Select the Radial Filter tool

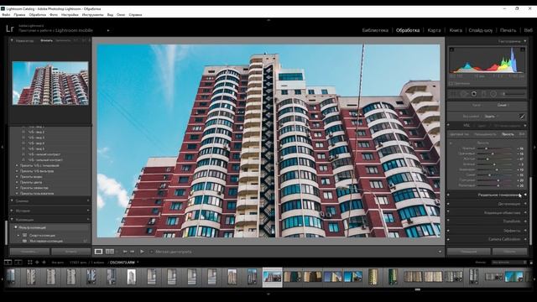point(493,93)
